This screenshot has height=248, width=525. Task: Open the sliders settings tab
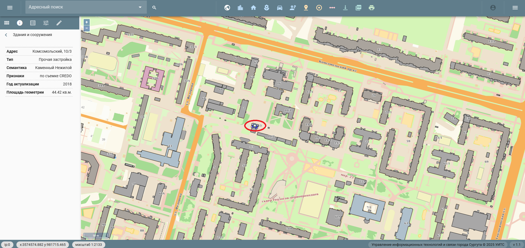[46, 23]
